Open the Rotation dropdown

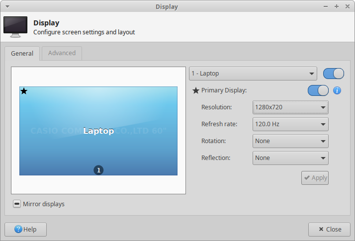click(x=290, y=141)
